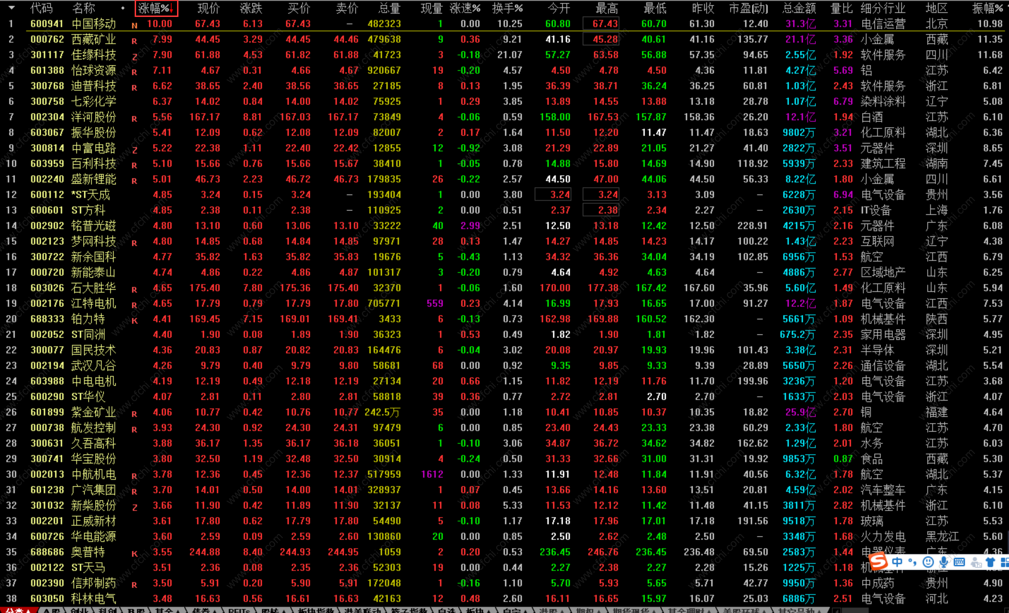Sort the list by the 换手% column header
This screenshot has width=1009, height=613.
(507, 8)
